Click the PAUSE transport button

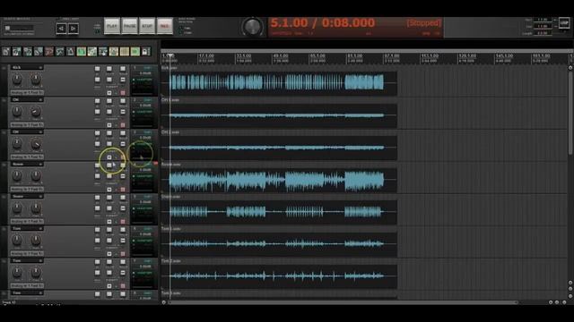click(x=129, y=26)
